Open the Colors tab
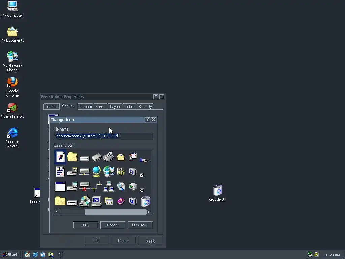Screen dimensions: 345x259 (130, 106)
